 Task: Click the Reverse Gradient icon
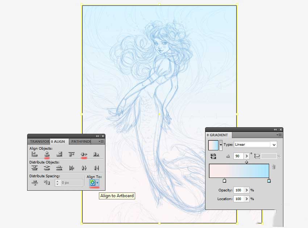point(213,156)
